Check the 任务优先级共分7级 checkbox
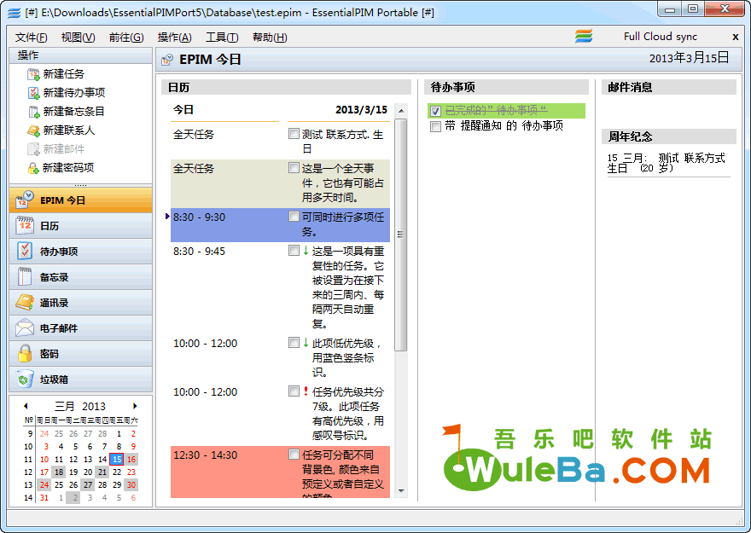The image size is (751, 533). tap(294, 391)
